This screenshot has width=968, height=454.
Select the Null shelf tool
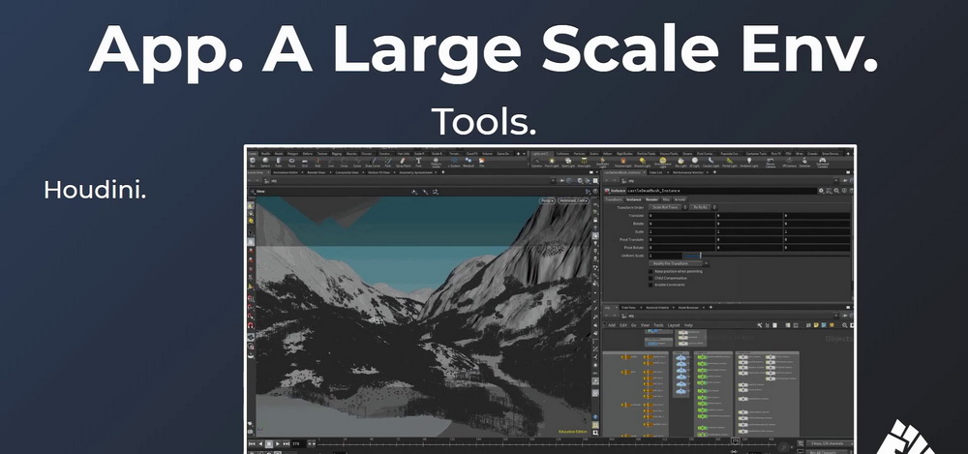[318, 162]
